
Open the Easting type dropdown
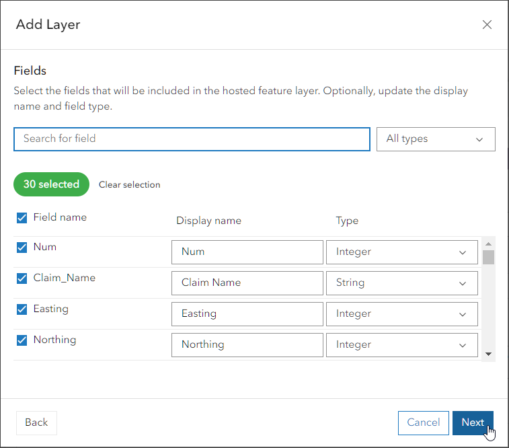[401, 314]
